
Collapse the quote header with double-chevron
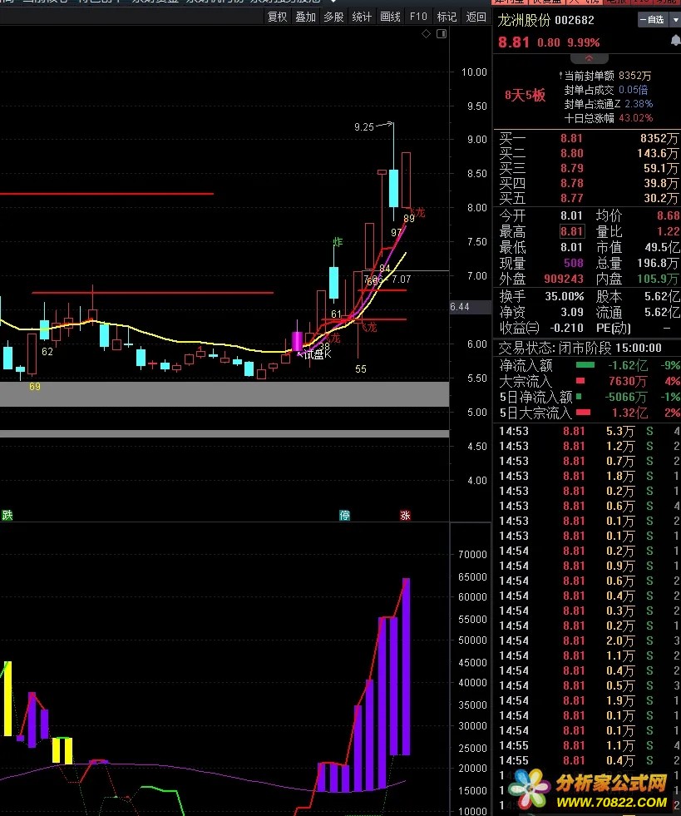(x=589, y=58)
